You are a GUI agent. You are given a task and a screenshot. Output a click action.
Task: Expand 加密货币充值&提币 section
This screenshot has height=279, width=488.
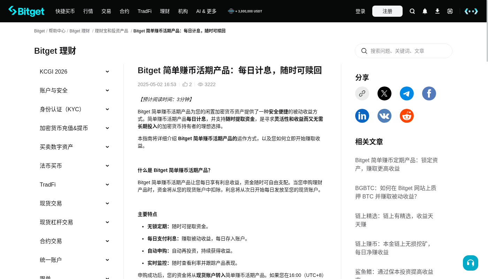[75, 128]
